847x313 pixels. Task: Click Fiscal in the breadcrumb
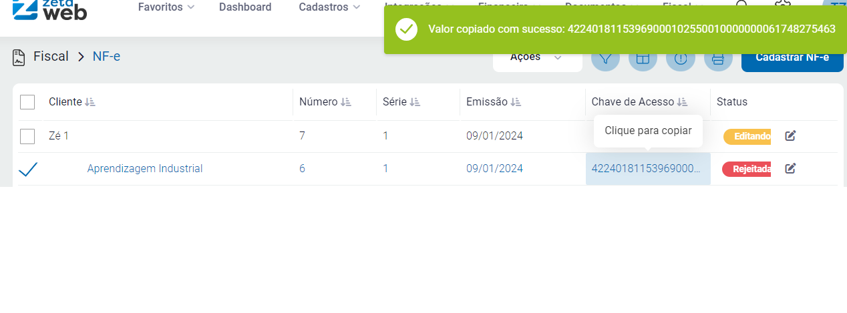(x=51, y=57)
